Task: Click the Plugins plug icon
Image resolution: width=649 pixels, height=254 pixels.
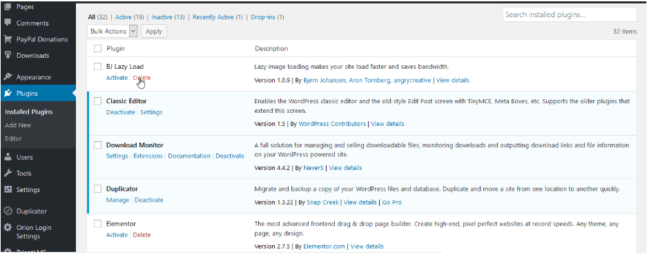Action: pos(8,94)
